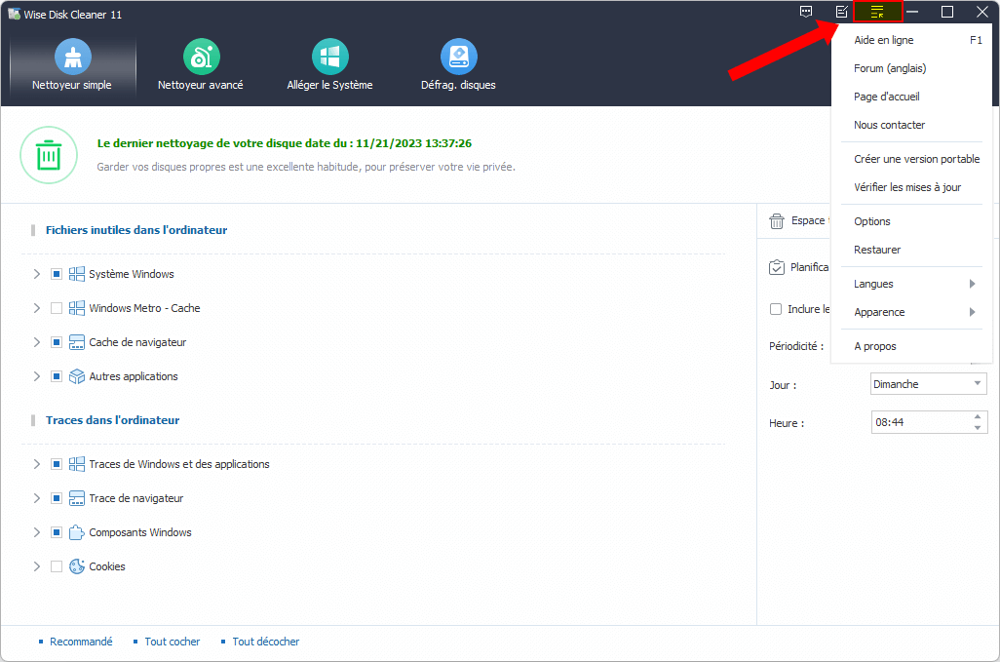Decrease the Heure time with down arrow
1000x662 pixels.
pos(978,428)
